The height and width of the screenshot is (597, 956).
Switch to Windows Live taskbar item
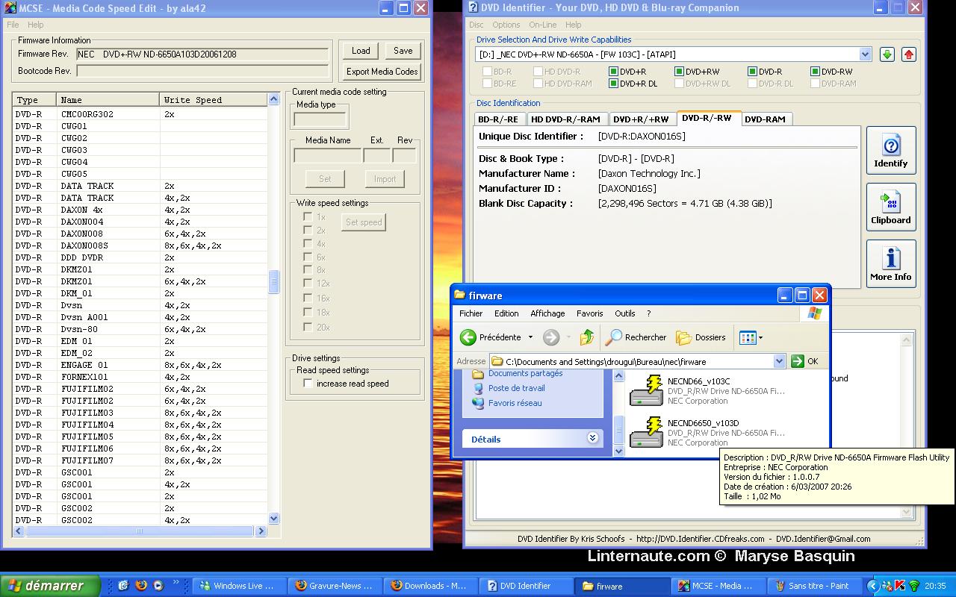coord(238,586)
